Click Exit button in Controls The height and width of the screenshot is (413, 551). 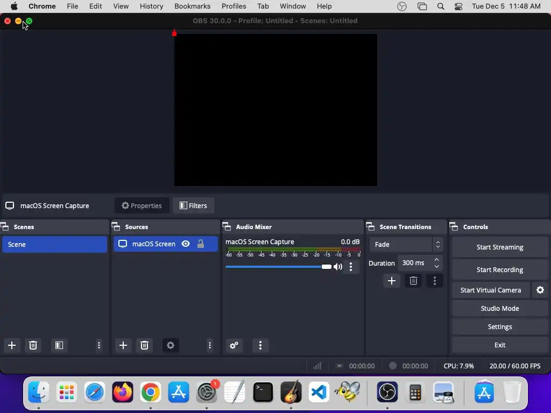[500, 345]
